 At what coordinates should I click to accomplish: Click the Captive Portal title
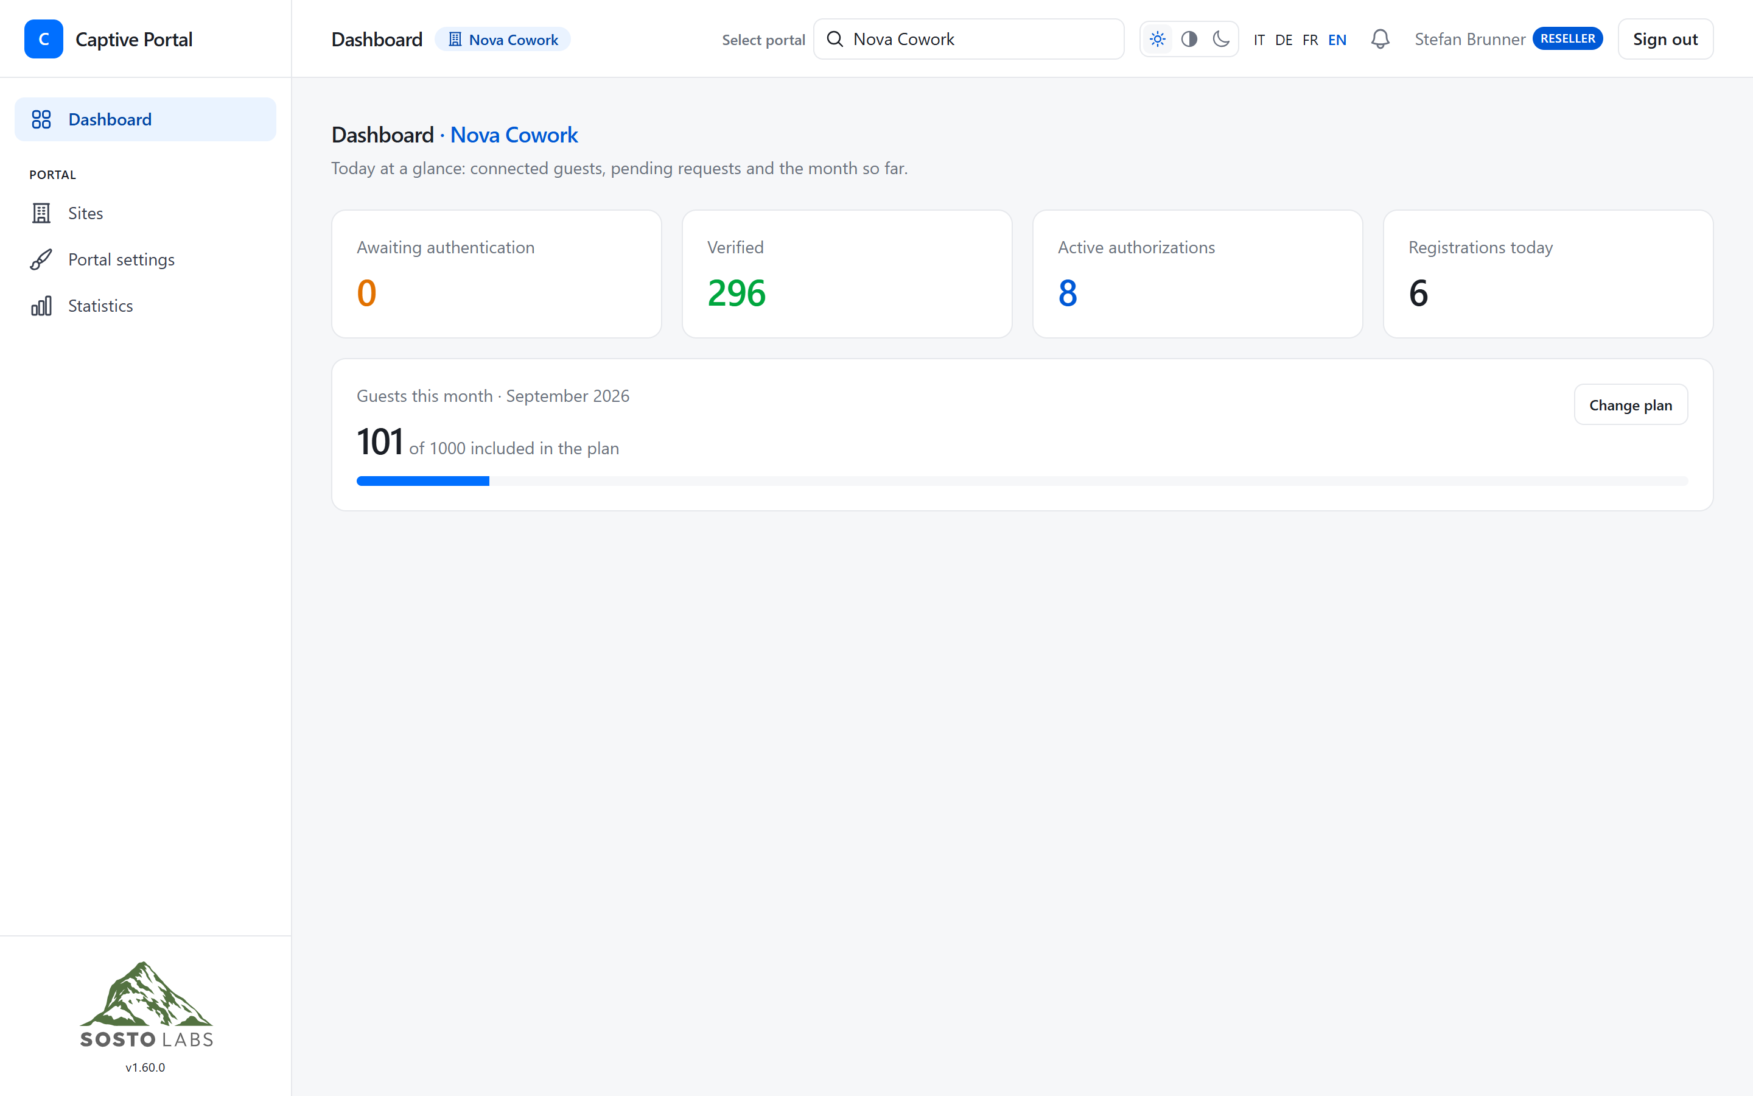coord(134,39)
